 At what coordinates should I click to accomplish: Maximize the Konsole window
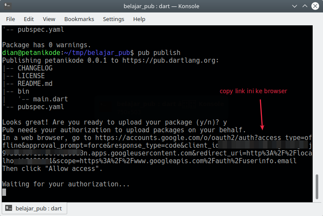coord(305,6)
